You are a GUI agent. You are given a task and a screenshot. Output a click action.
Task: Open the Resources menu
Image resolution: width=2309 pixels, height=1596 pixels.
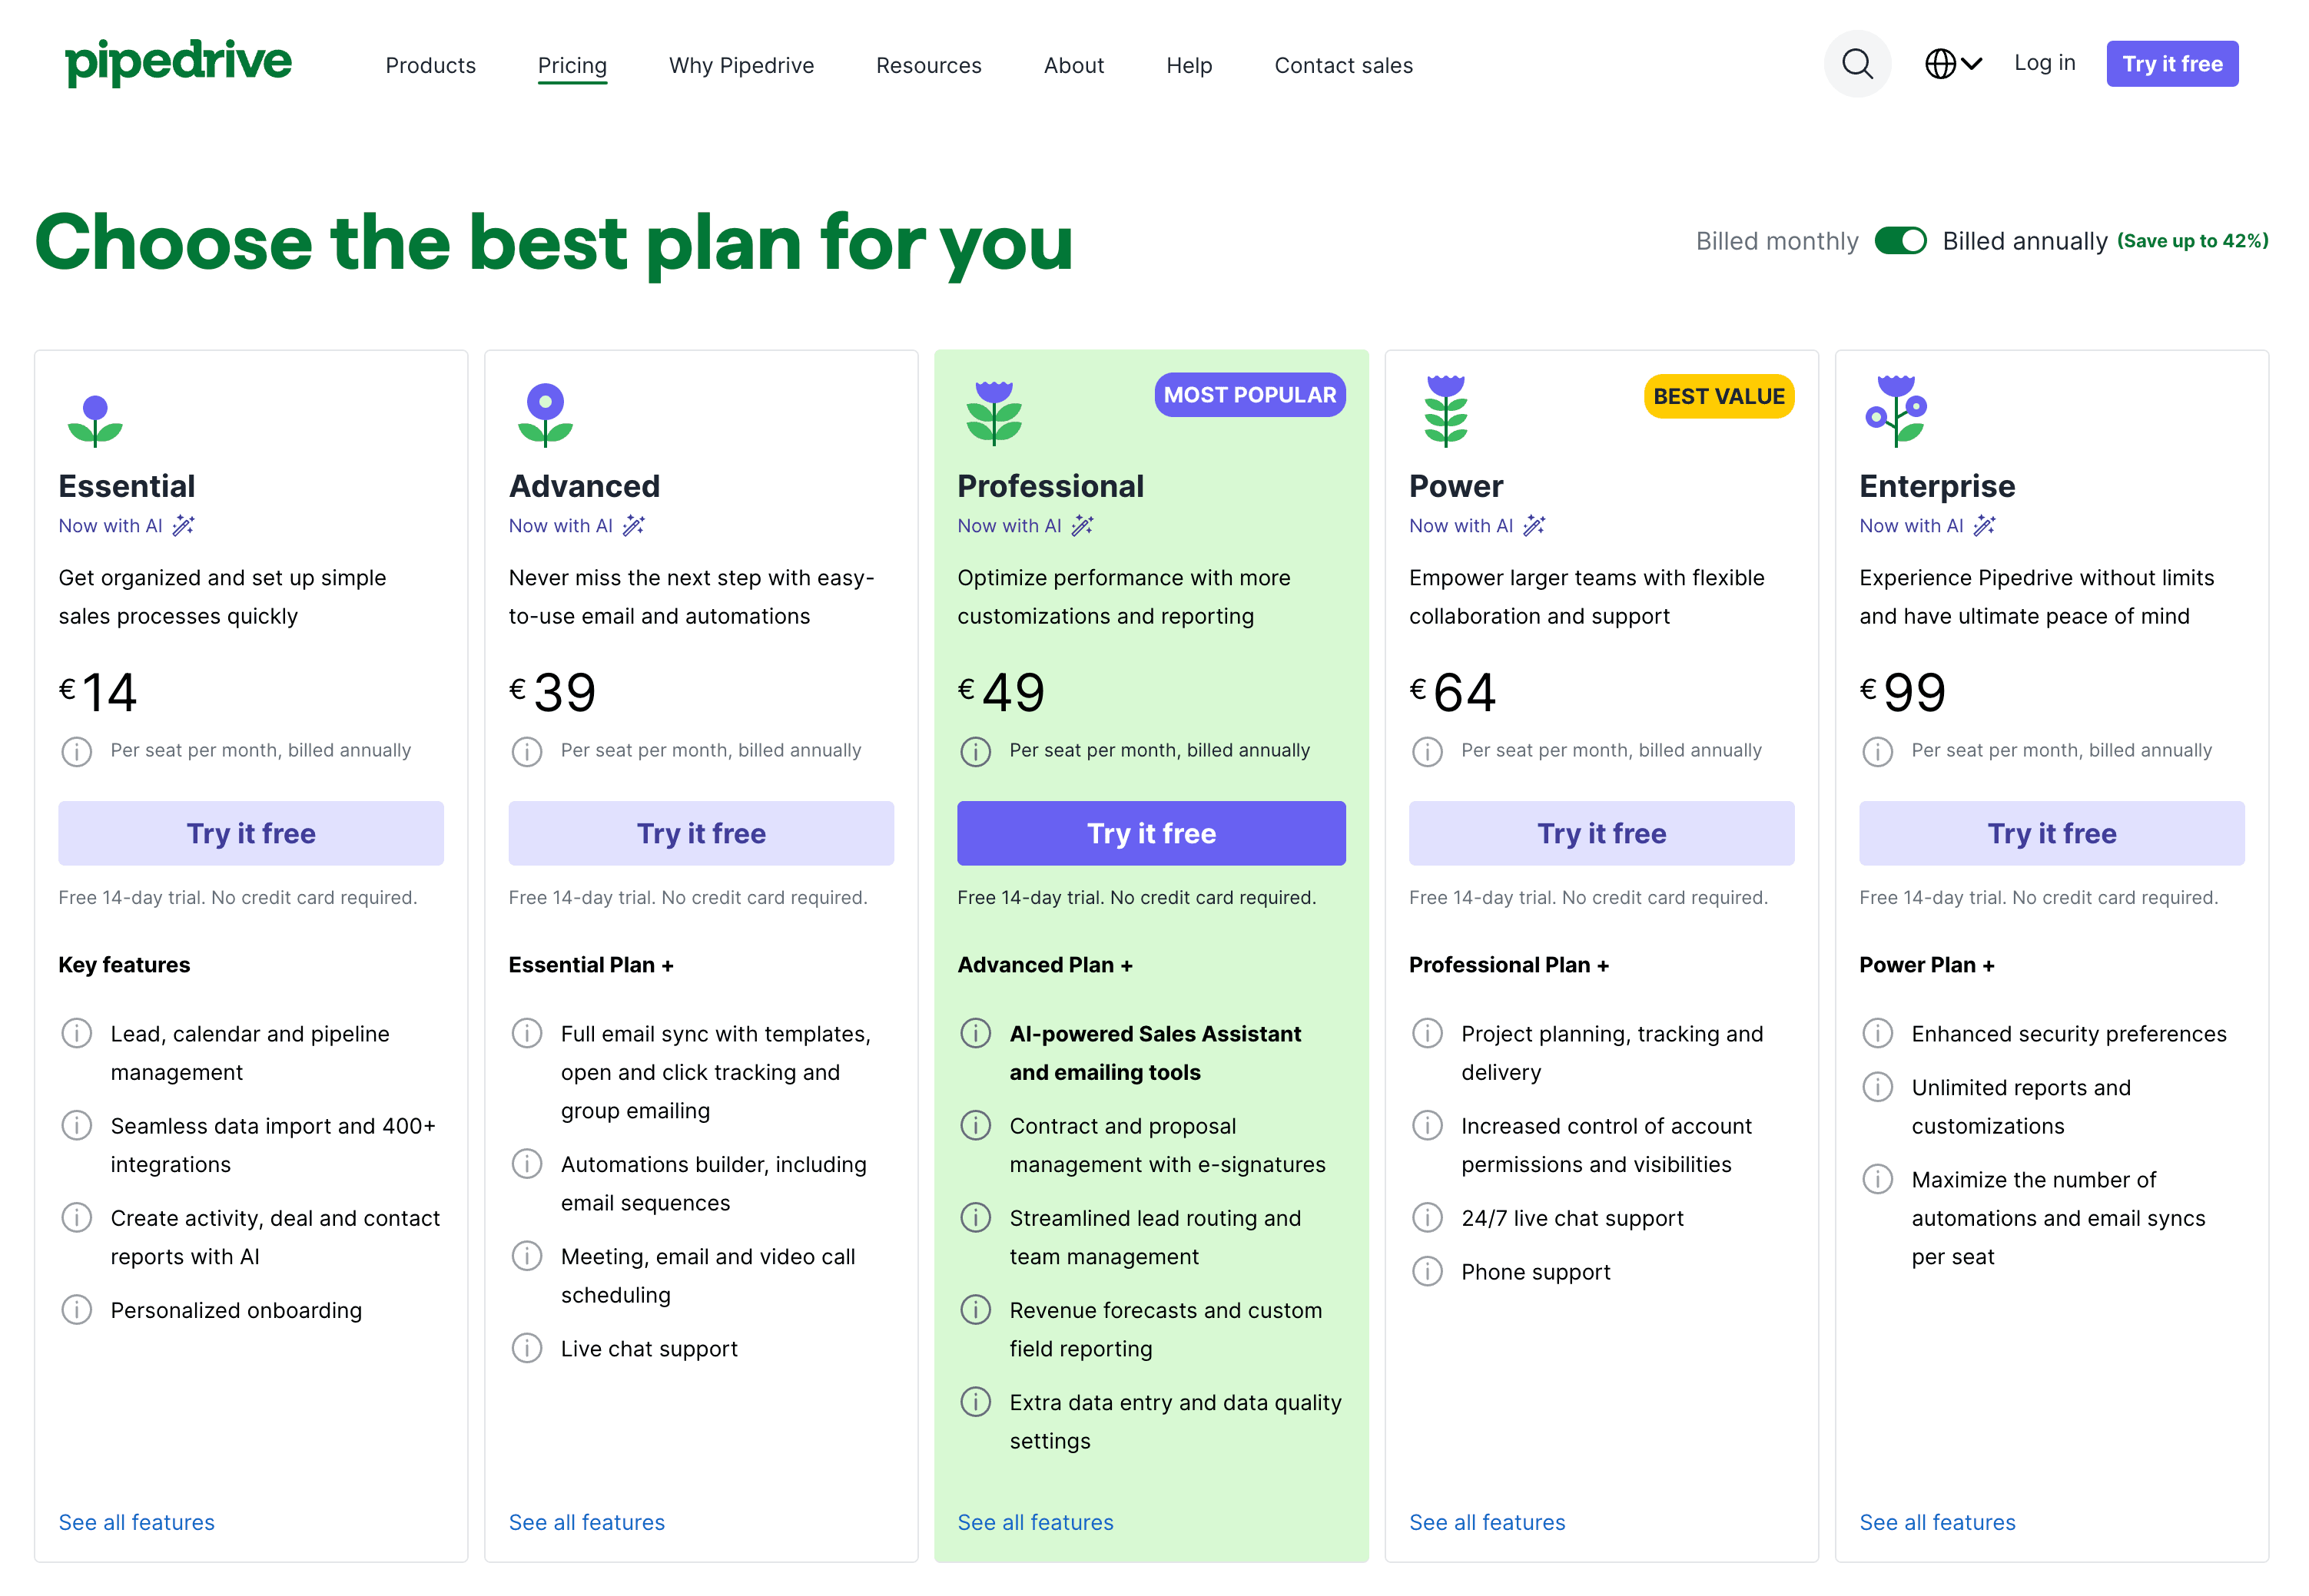coord(928,65)
